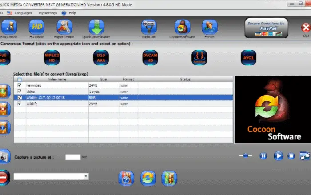Click the Status column header
This screenshot has height=195, width=311.
pyautogui.click(x=185, y=80)
